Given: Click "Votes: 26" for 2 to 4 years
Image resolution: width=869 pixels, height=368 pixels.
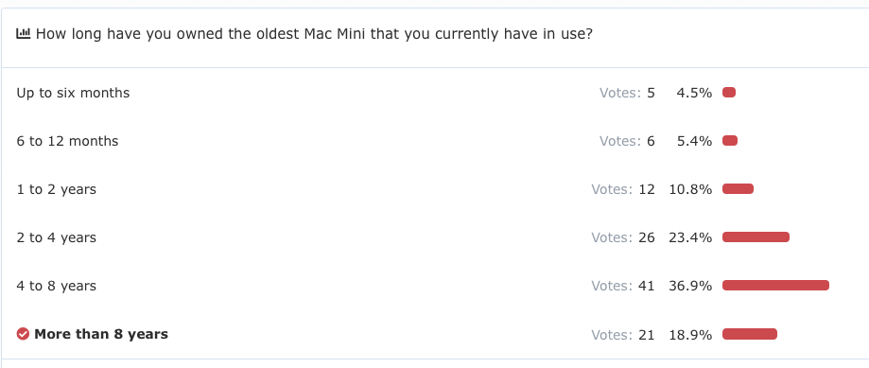Looking at the screenshot, I should click(x=623, y=237).
